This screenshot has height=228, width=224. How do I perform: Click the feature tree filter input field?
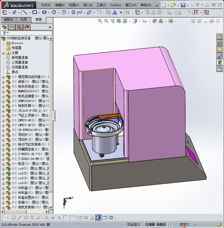point(27,33)
